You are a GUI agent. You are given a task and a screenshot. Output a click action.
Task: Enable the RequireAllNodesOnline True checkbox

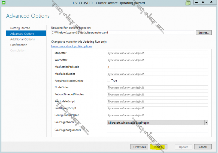109,80
